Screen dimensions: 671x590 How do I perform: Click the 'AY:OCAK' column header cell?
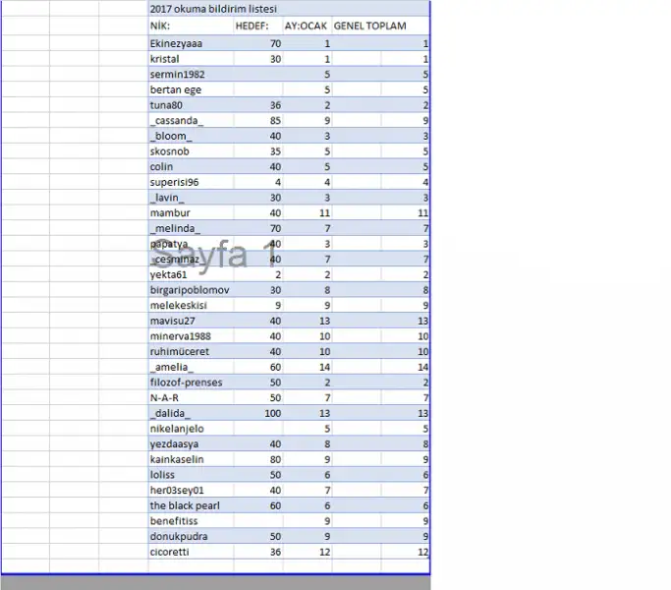tap(307, 25)
